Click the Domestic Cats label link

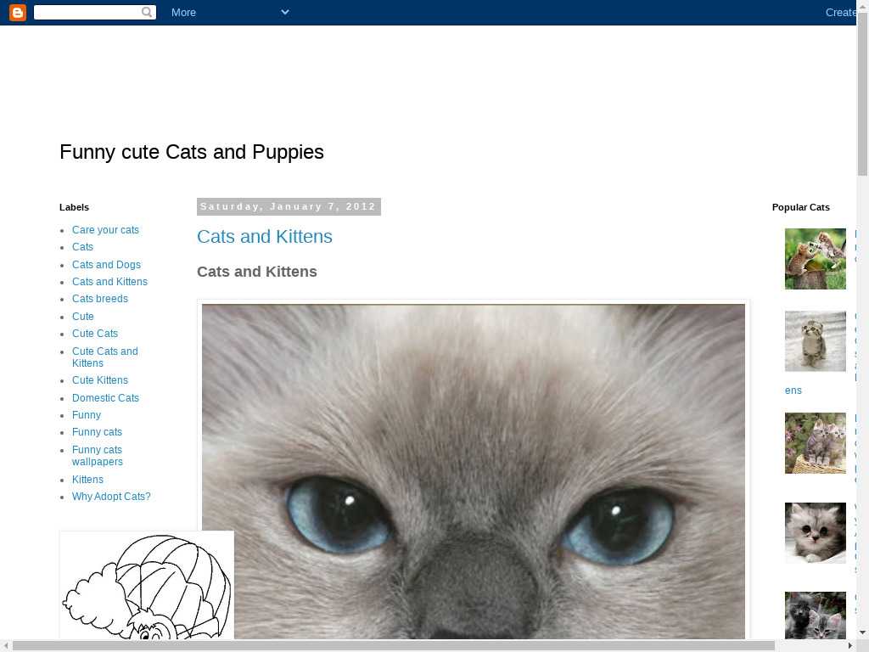click(105, 397)
